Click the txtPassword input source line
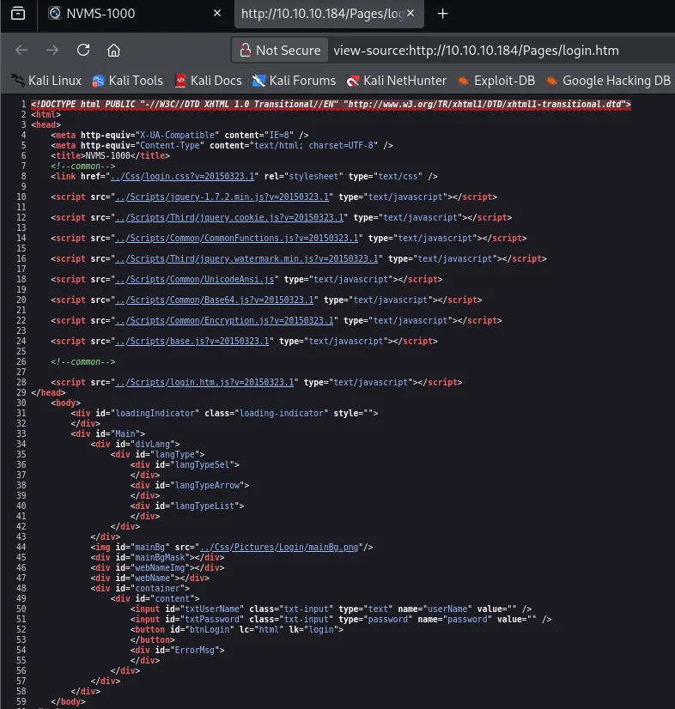The width and height of the screenshot is (675, 709). (341, 620)
